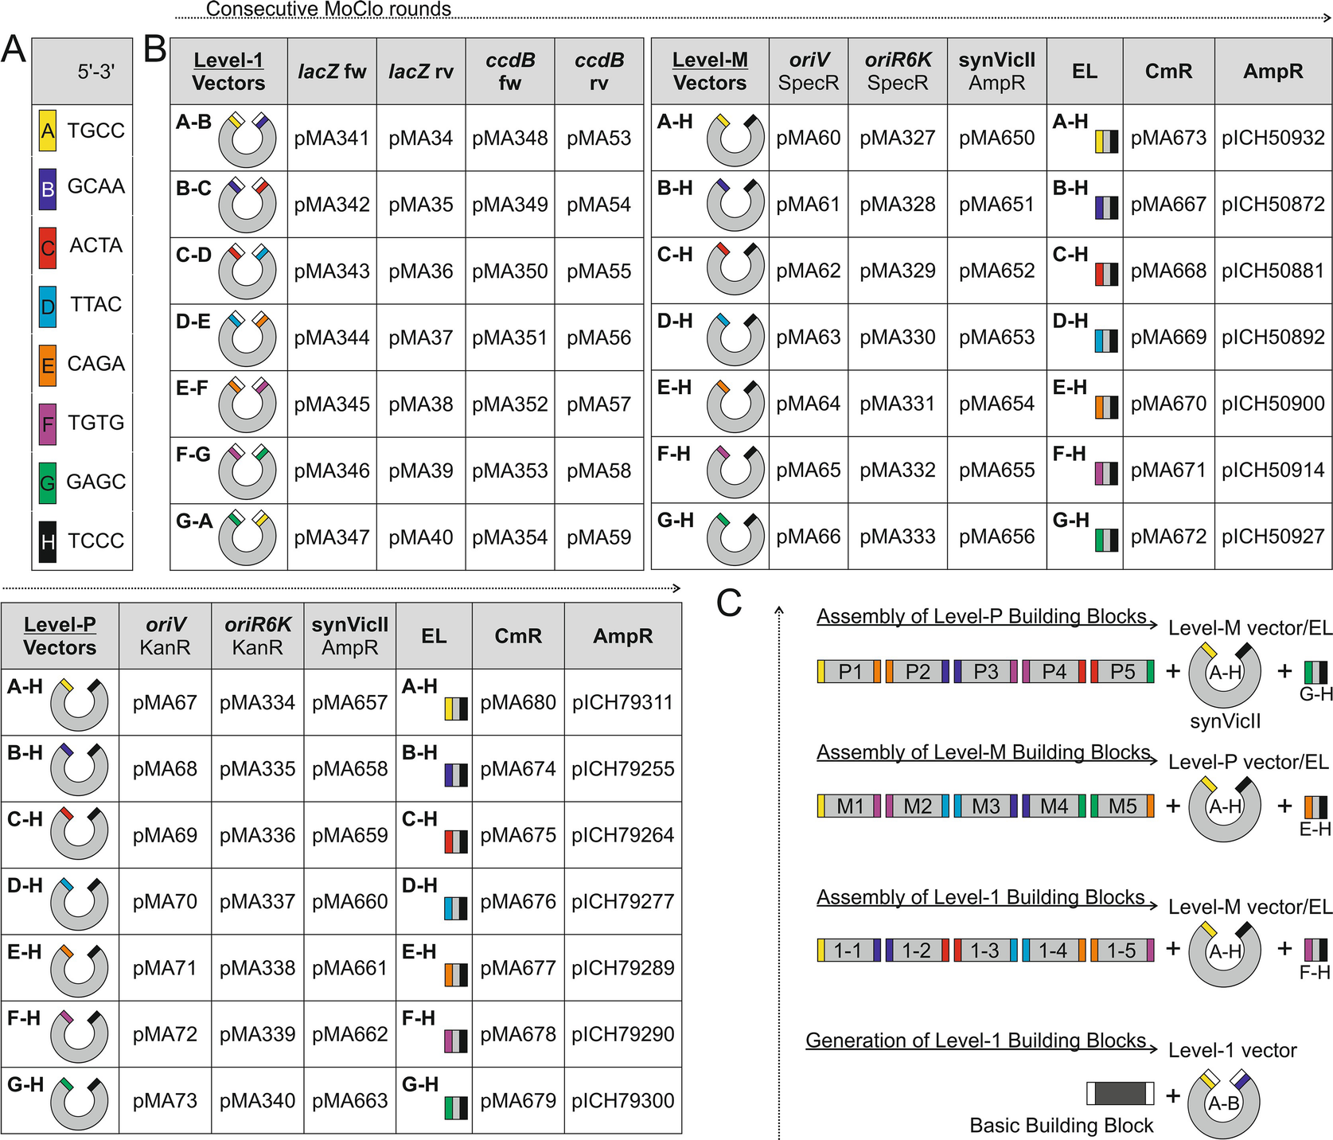This screenshot has height=1140, width=1333.
Task: Click the 1-5 building block
Action: click(1122, 950)
